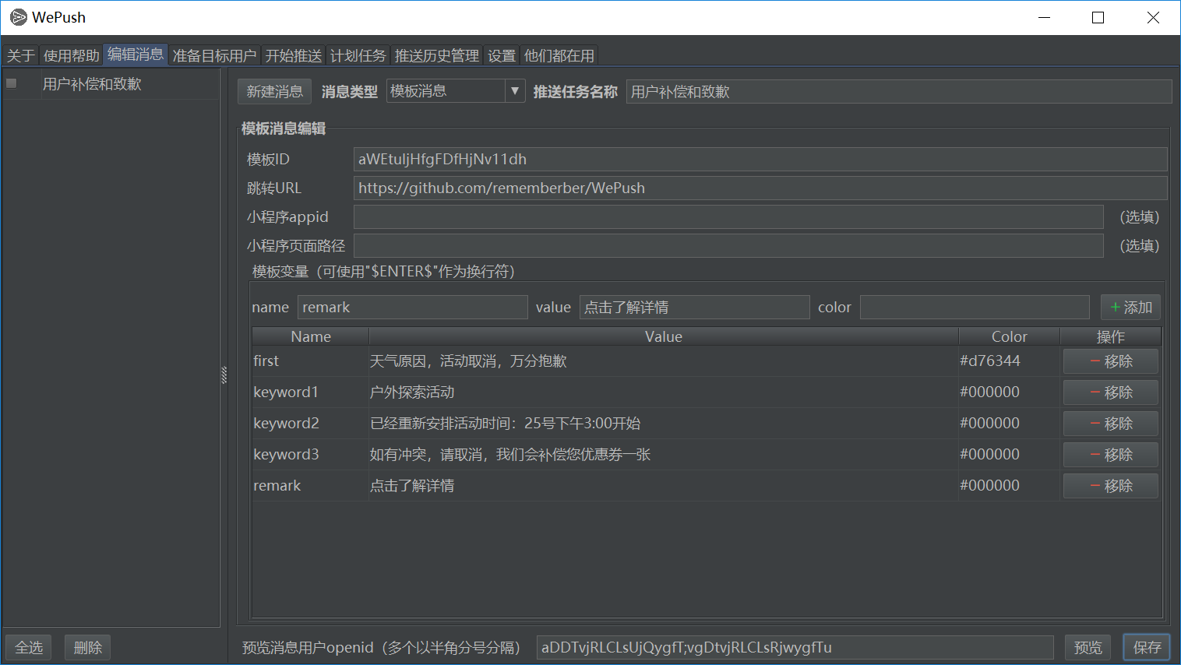The width and height of the screenshot is (1181, 665).
Task: Click the name field containing remark
Action: click(x=413, y=307)
